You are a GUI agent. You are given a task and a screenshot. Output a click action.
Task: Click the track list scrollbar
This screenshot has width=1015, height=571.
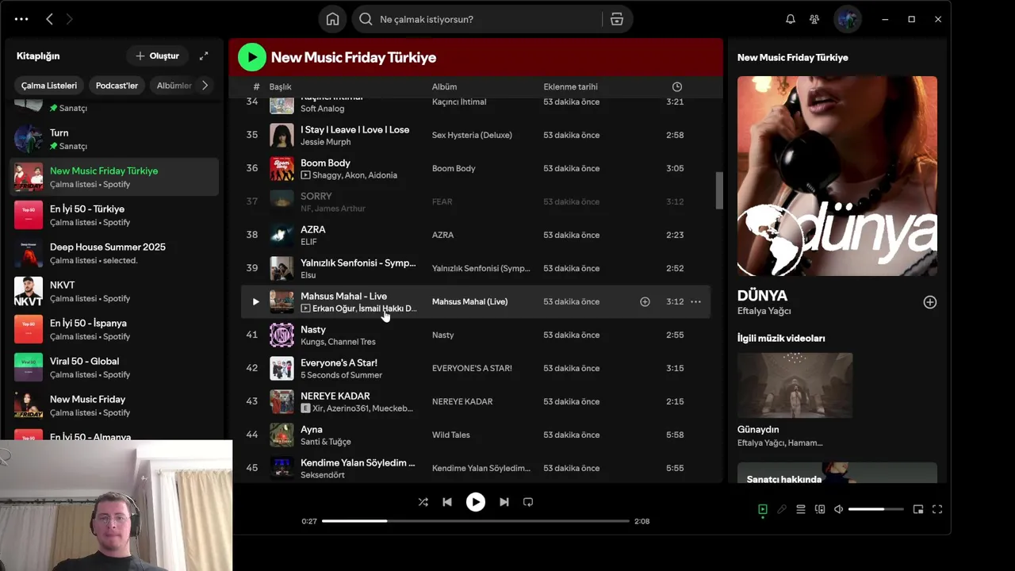pos(719,190)
